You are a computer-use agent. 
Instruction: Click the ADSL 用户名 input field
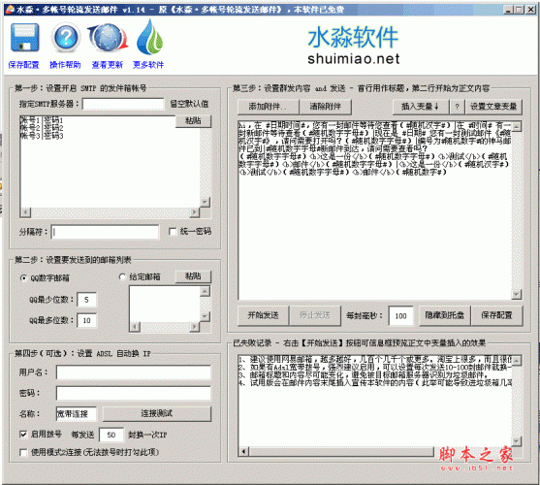(x=133, y=372)
